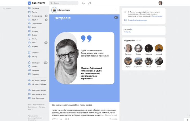190x121 pixels.
Task: Click the Музыка sidebar icon
Action: (x=29, y=31)
